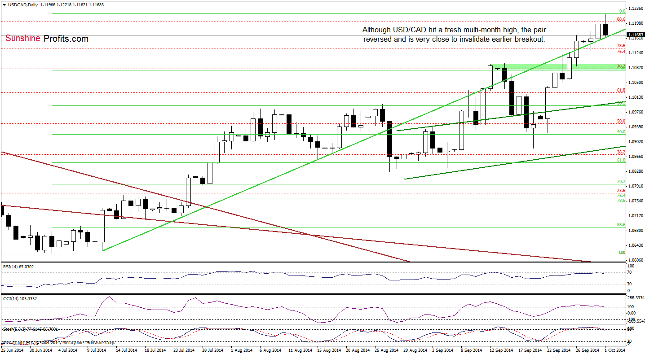The image size is (645, 354).
Task: Click the 288.3334 value on CCI scale
Action: coord(636,298)
